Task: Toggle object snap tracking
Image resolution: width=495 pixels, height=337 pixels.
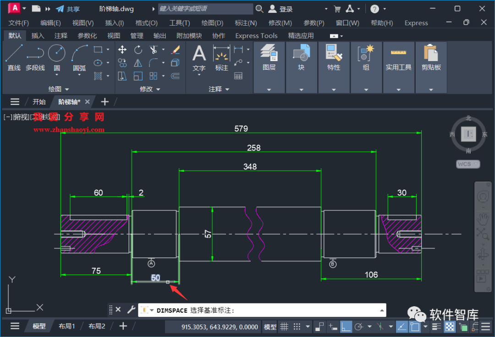Action: tap(402, 326)
